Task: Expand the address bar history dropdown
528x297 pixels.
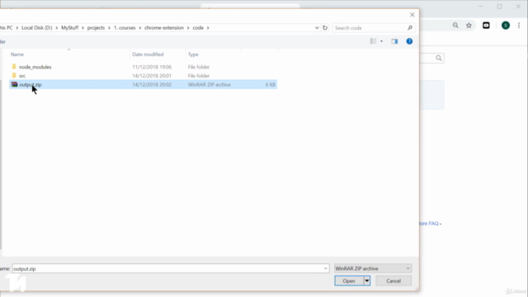Action: (x=317, y=28)
